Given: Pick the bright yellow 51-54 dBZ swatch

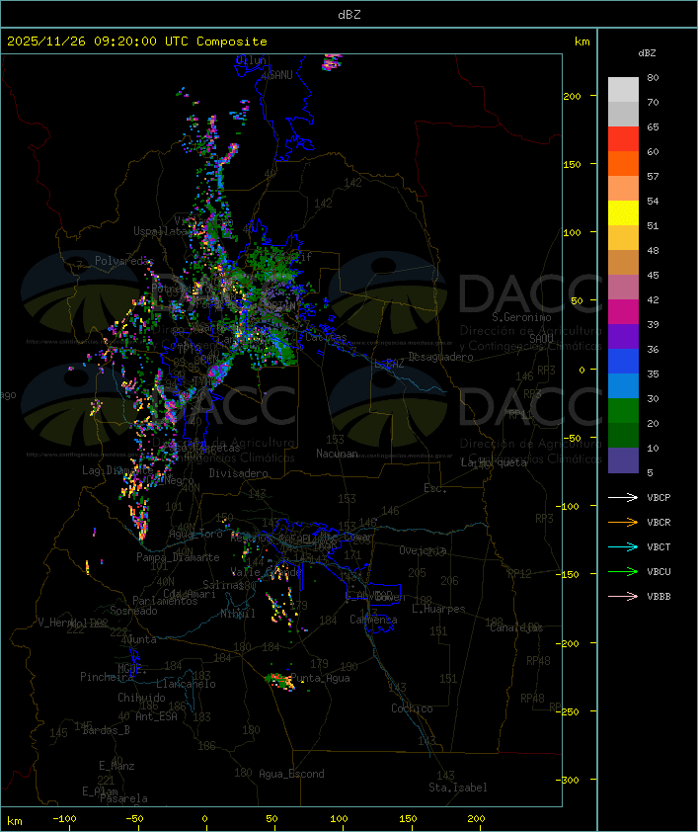Looking at the screenshot, I should [623, 212].
